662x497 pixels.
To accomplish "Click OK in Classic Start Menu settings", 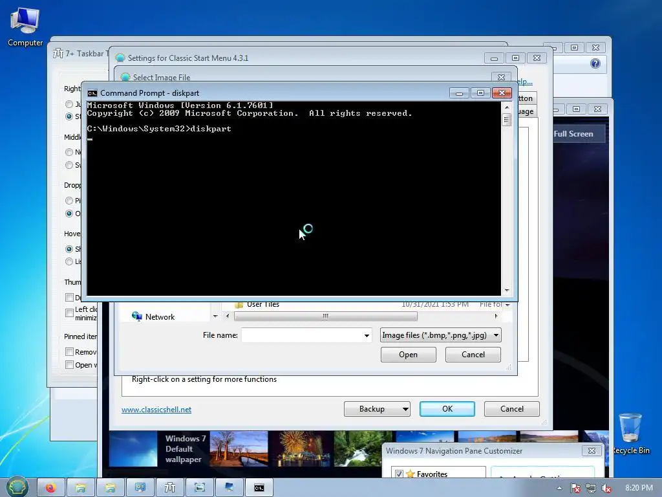I will point(447,409).
